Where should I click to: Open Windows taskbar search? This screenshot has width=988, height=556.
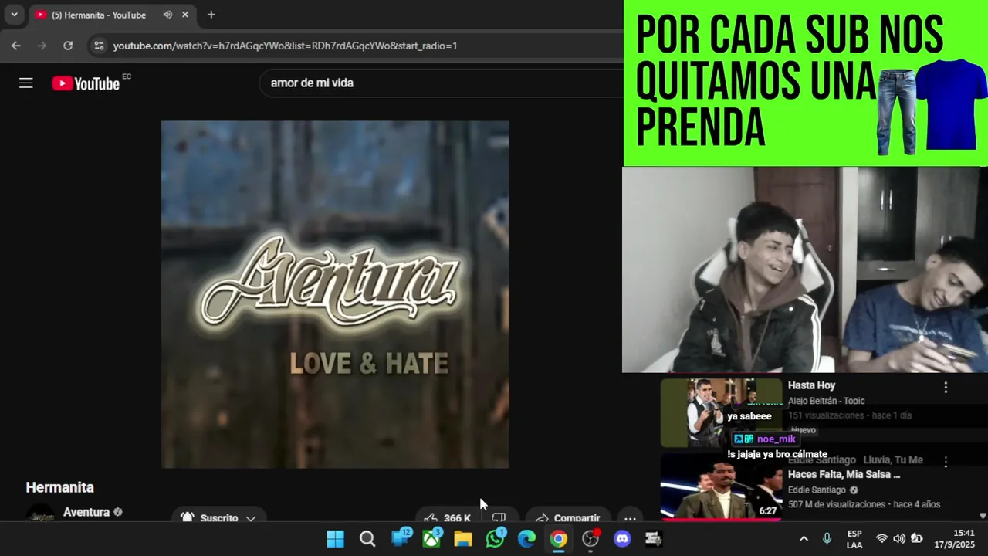pos(367,539)
